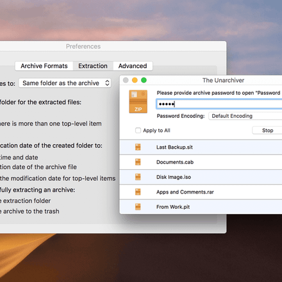Click the Password Encoding label
282x282 pixels.
point(181,116)
